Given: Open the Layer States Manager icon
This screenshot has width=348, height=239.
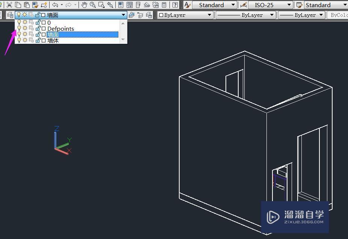Looking at the screenshot, I should click(149, 15).
